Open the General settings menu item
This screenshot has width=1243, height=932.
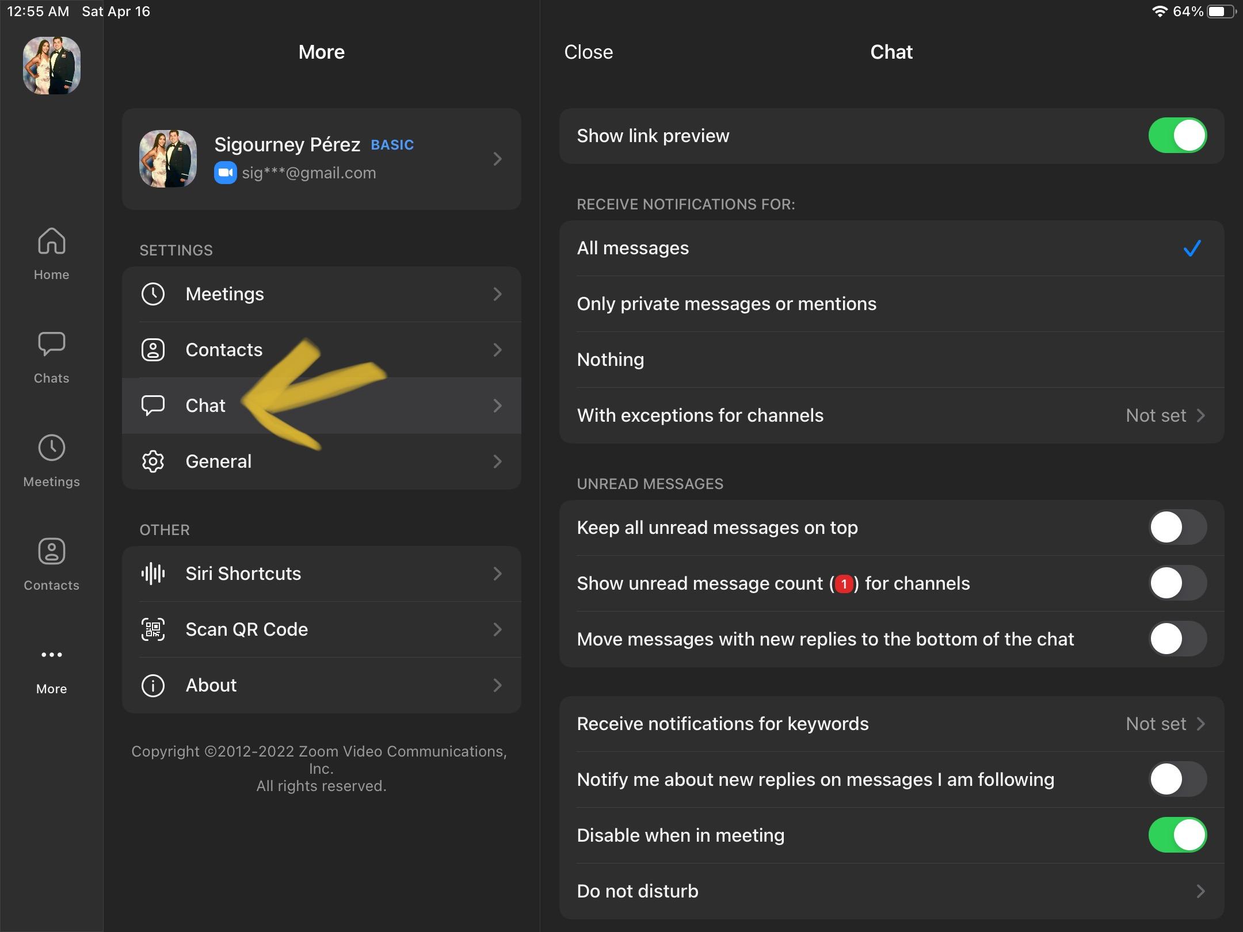[321, 461]
